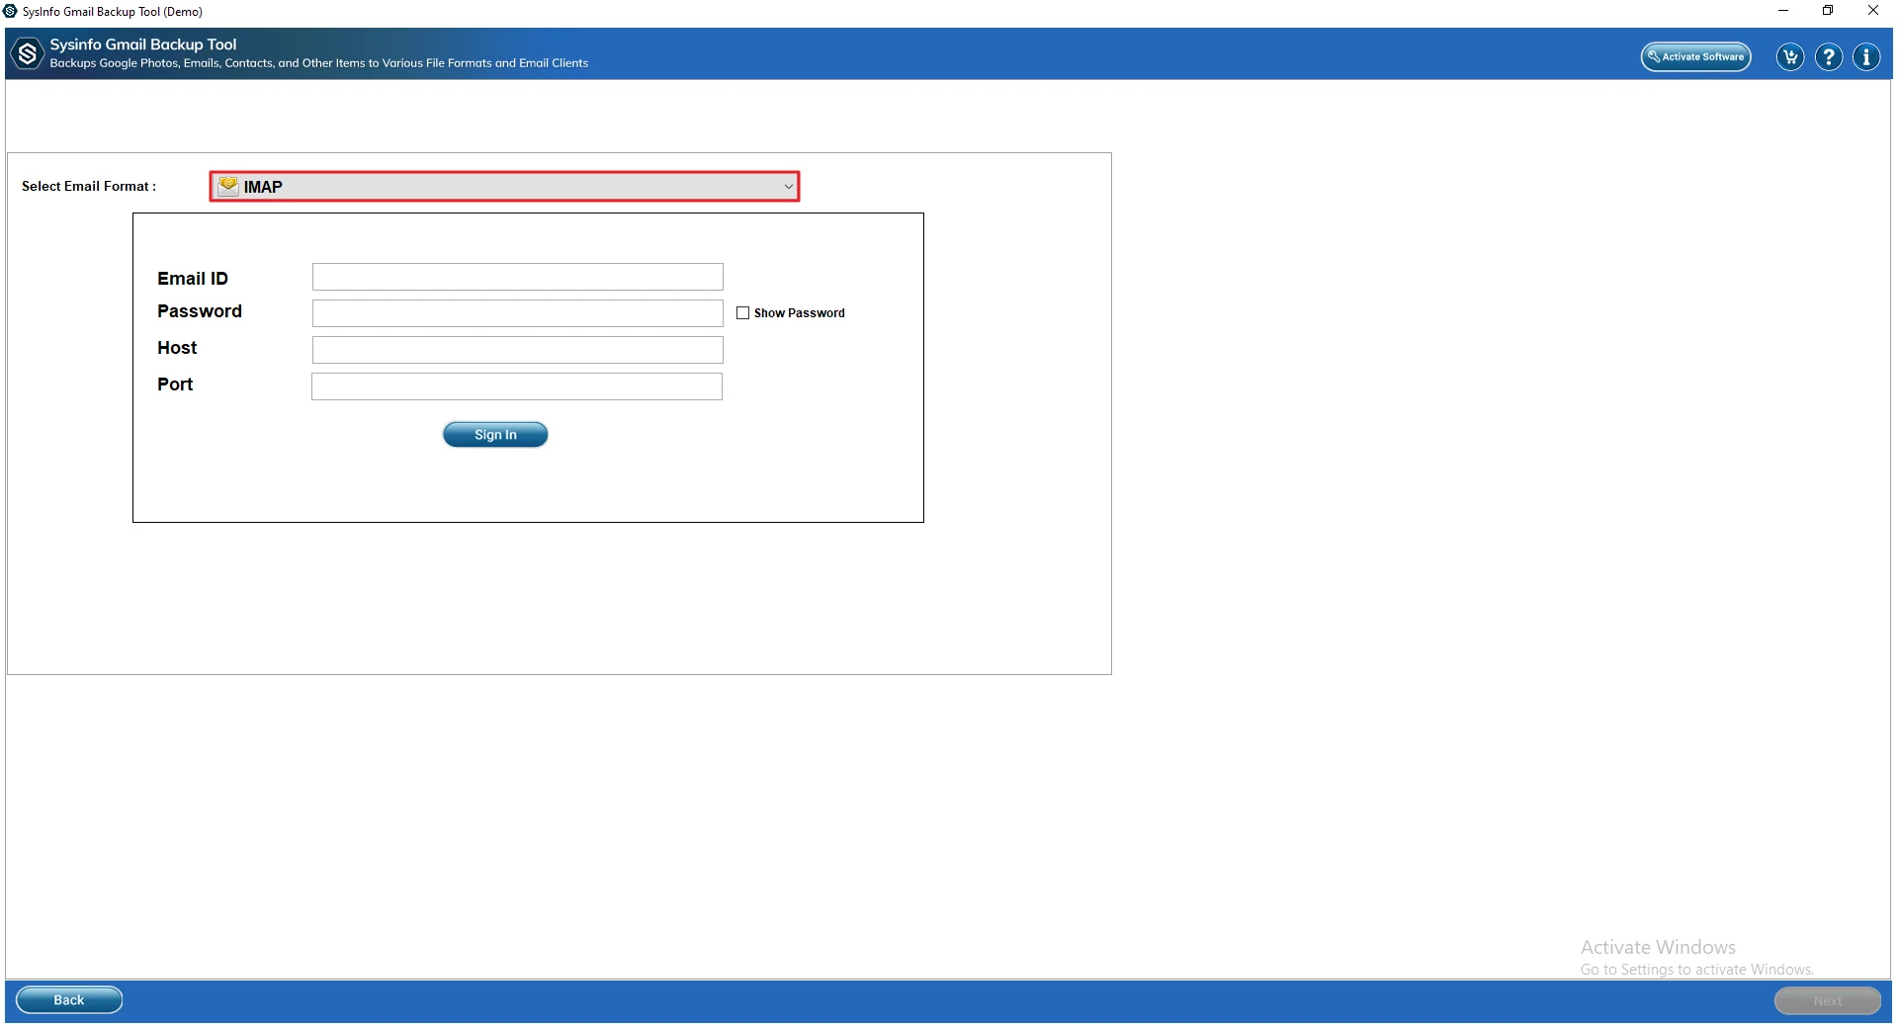Viewport: 1898px width, 1024px height.
Task: Click the key icon on Activate Software
Action: (x=1654, y=56)
